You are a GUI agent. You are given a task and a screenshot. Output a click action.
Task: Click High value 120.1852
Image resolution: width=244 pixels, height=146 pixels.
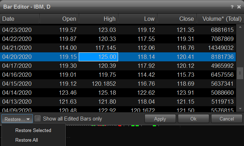coord(104,84)
